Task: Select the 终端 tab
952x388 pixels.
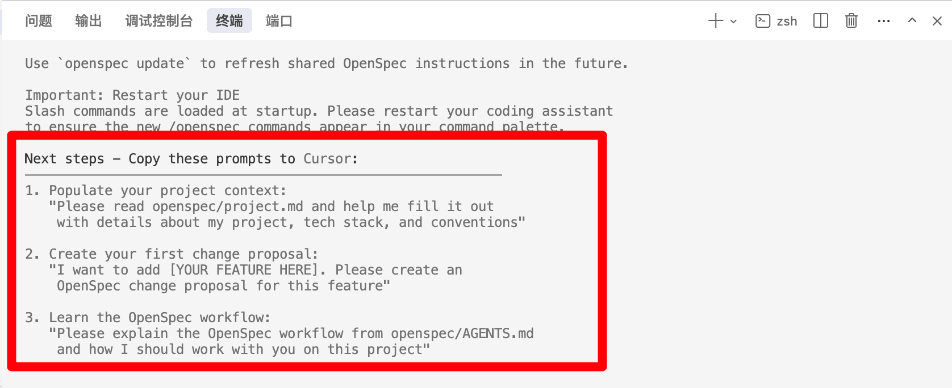Action: (x=229, y=22)
